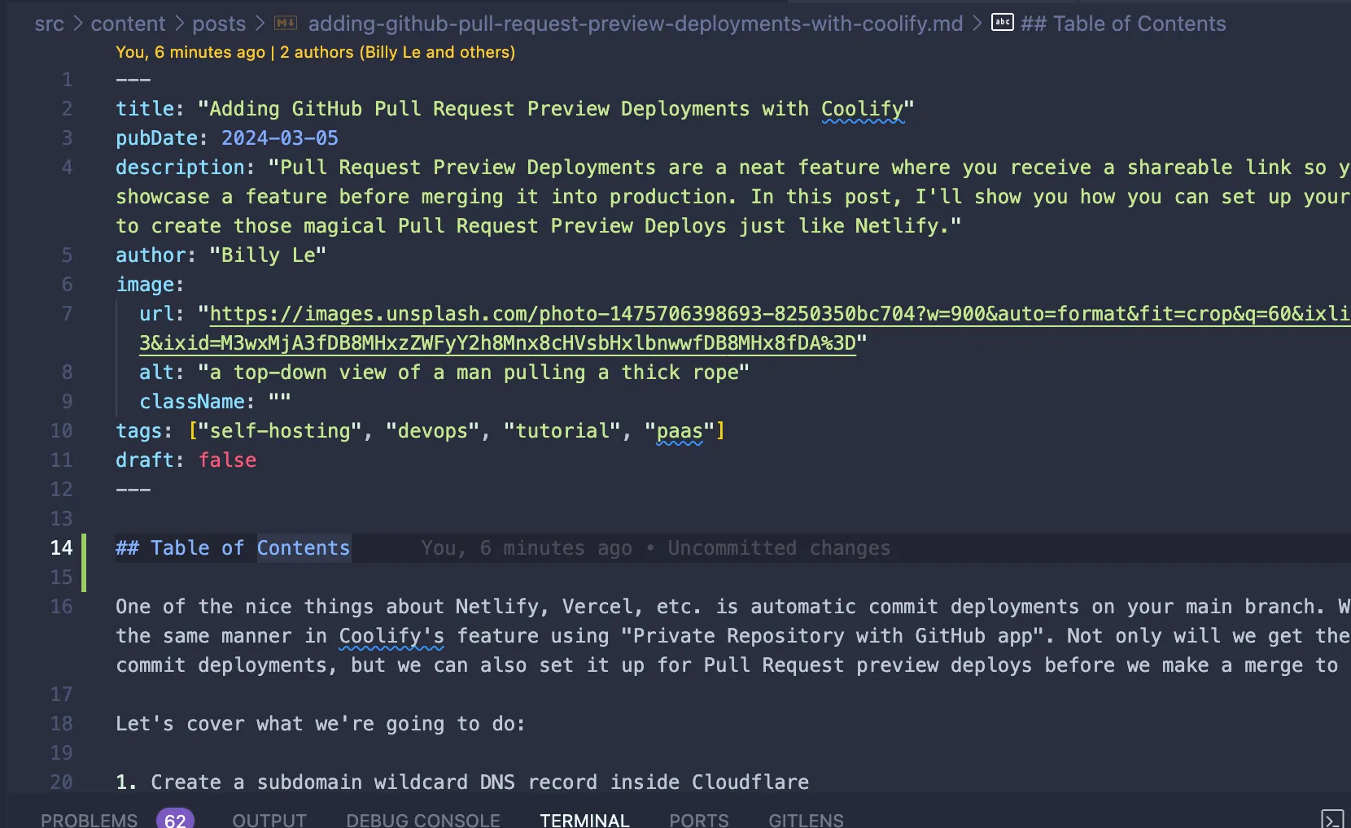This screenshot has height=828, width=1351.
Task: Click 'Let's cover what we're going to do:'
Action: [321, 724]
